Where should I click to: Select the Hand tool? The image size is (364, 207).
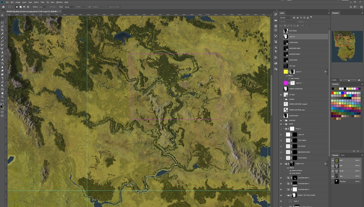point(2,93)
